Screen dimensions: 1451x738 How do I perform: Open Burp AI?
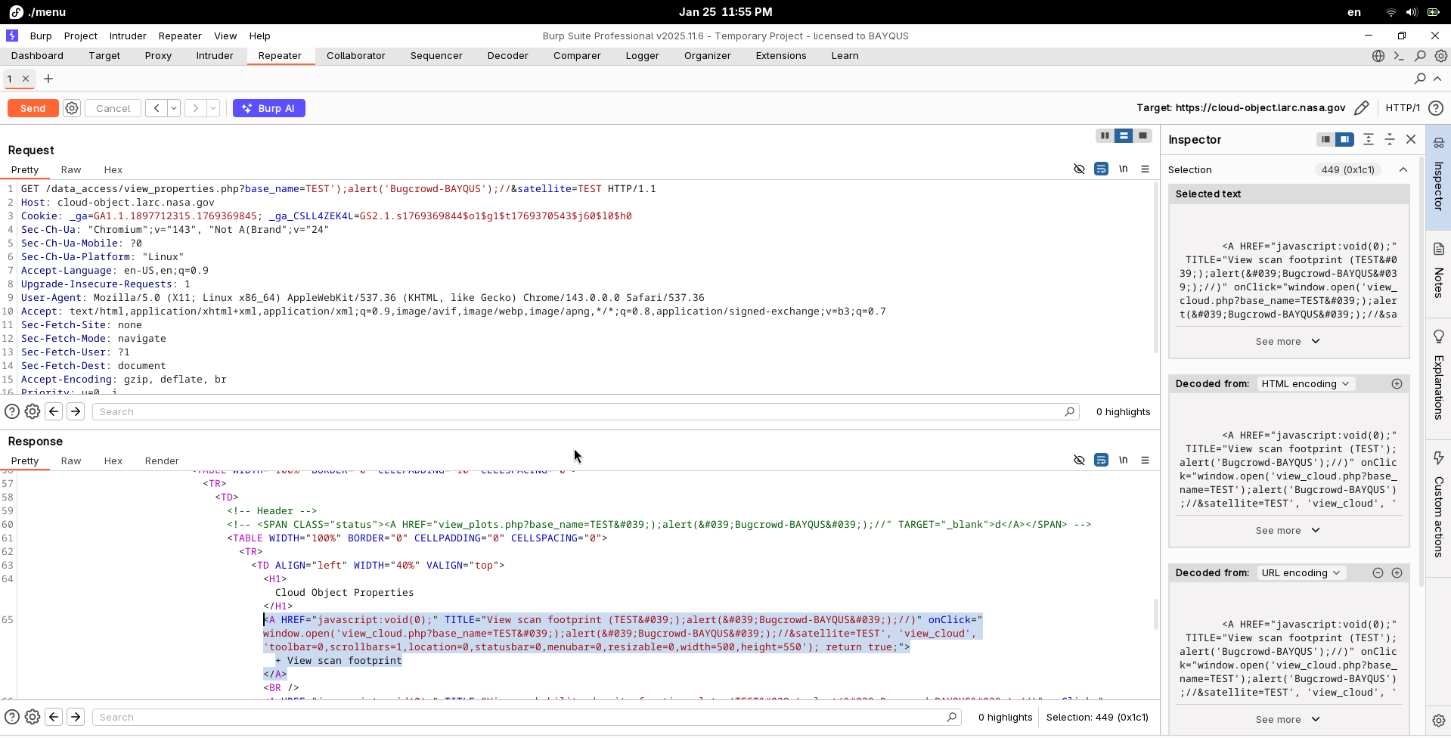pyautogui.click(x=269, y=108)
